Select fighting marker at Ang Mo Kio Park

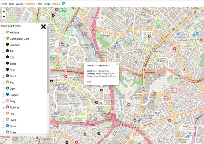pos(56,9)
